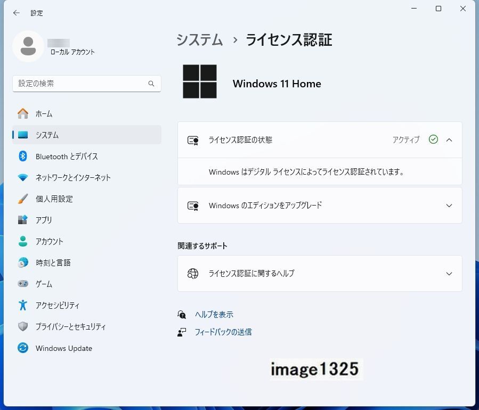This screenshot has height=410, width=479.
Task: Open アプリ settings page
Action: click(x=87, y=220)
